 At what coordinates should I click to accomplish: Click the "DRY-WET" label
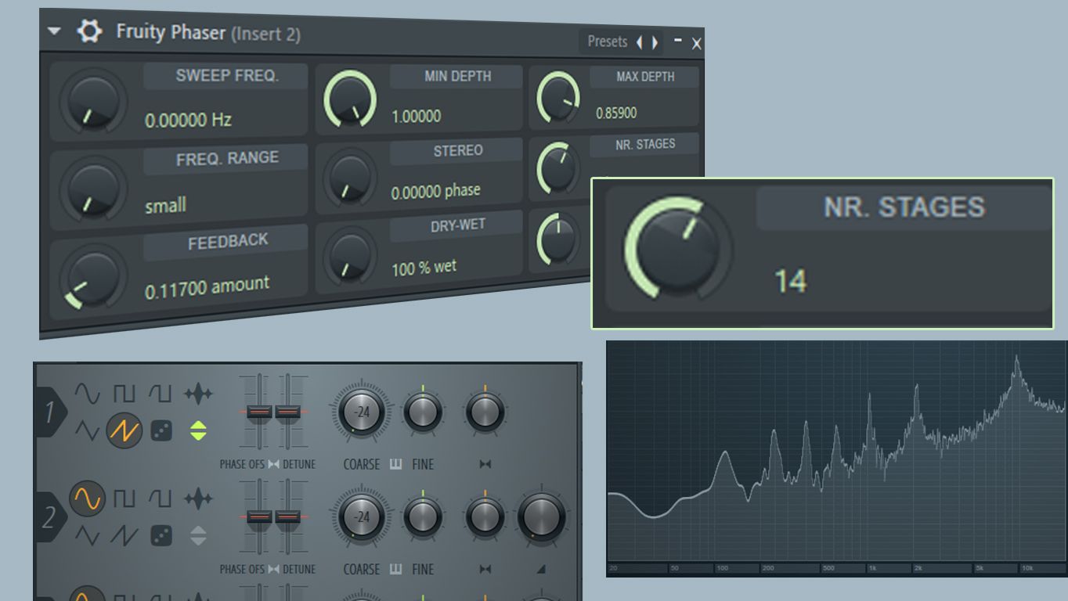coord(458,225)
